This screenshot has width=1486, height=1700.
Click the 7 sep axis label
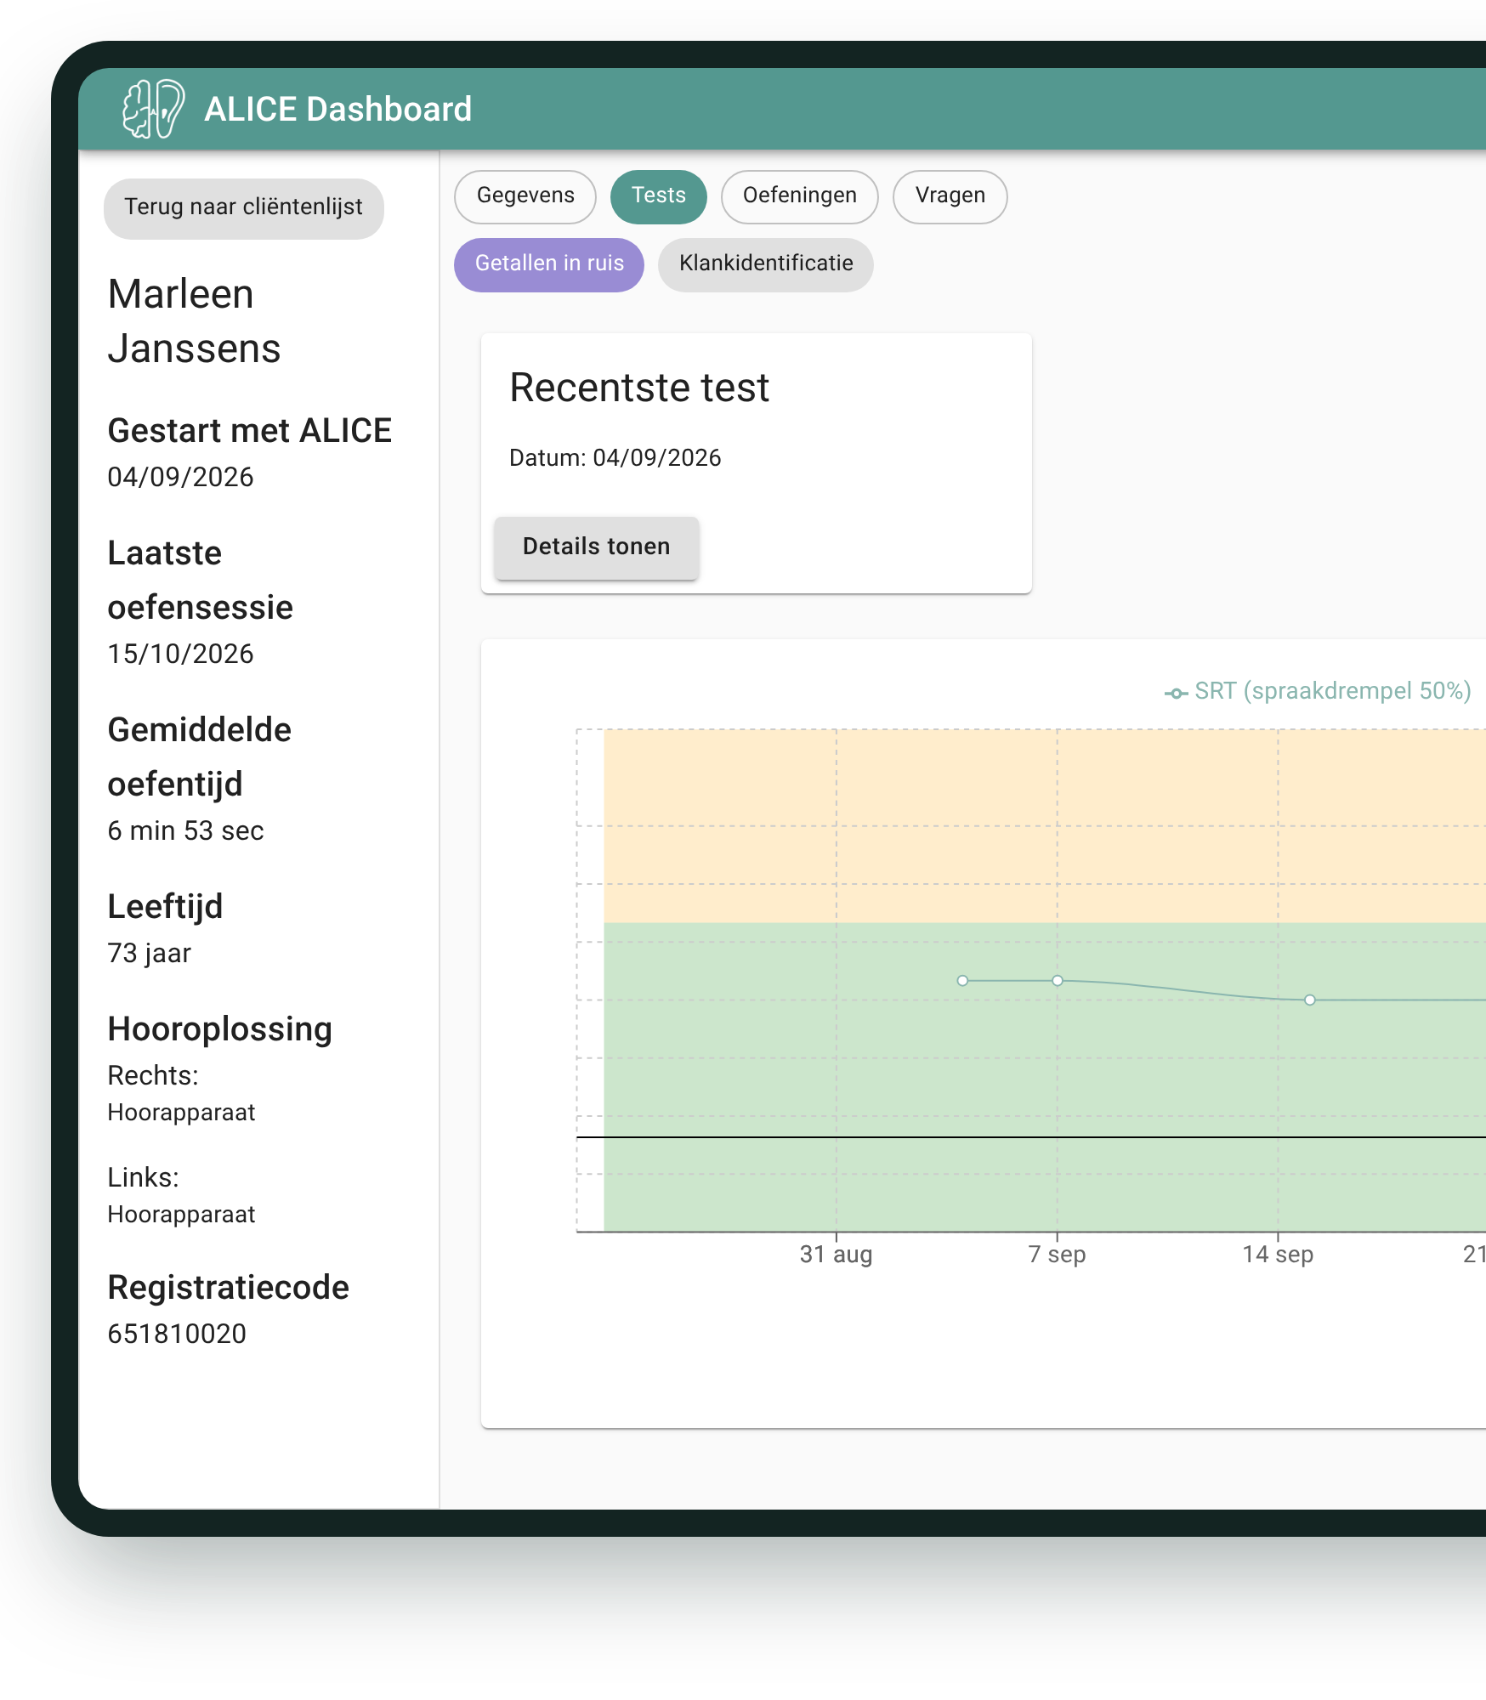1057,1255
